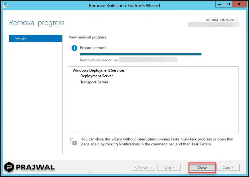Image resolution: width=249 pixels, height=177 pixels.
Task: Click the notification flag icon
Action: [73, 141]
